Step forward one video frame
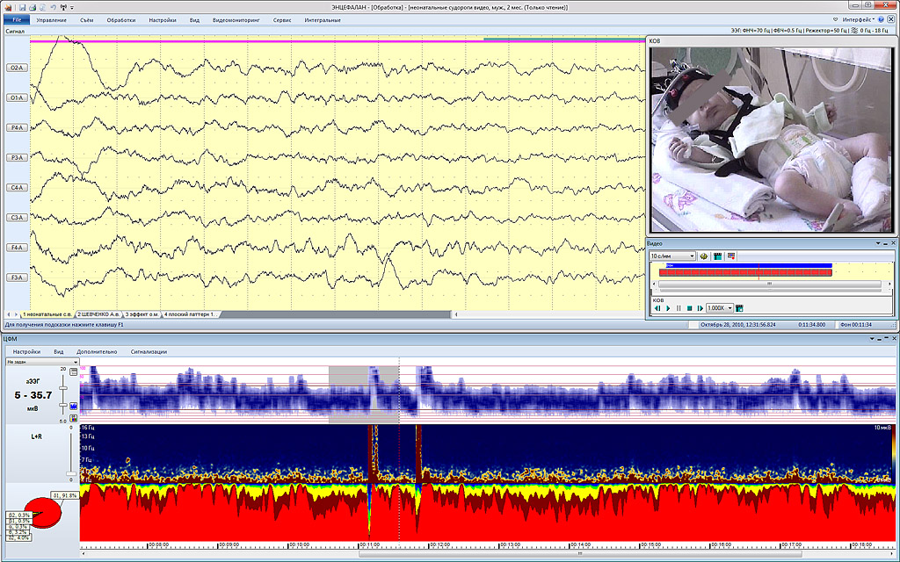 click(700, 308)
